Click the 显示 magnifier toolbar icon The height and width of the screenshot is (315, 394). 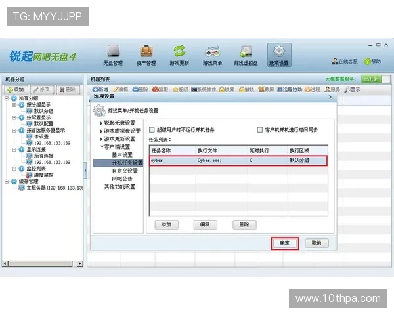[x=353, y=89]
